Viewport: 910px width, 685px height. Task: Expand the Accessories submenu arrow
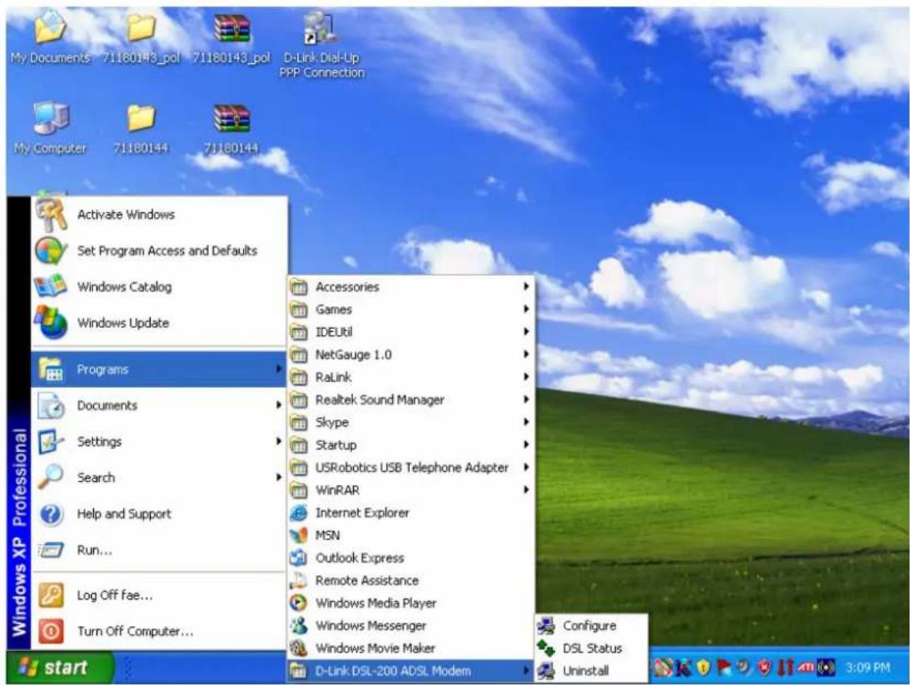coord(526,286)
